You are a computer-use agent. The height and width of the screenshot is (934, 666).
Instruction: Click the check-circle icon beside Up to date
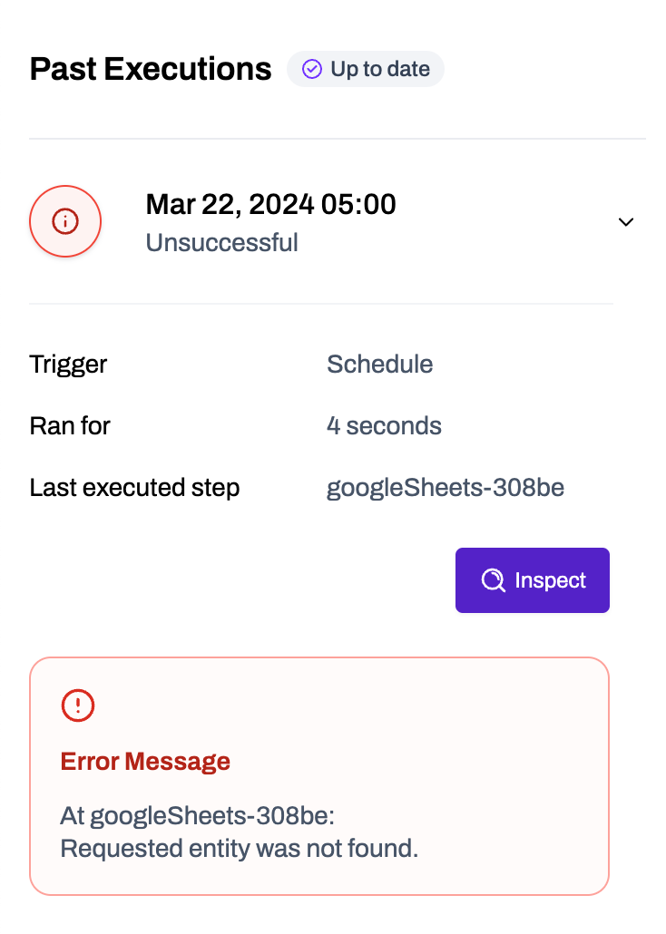(312, 70)
